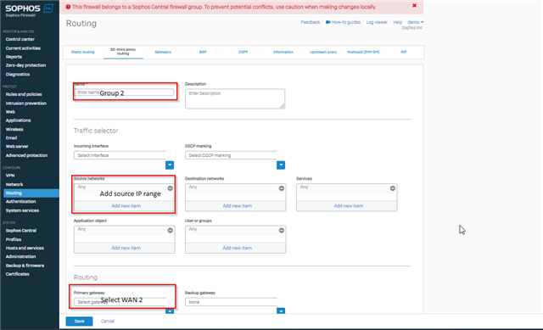Viewport: 543px width, 330px height.
Task: Add new item to Destination networks
Action: point(238,205)
